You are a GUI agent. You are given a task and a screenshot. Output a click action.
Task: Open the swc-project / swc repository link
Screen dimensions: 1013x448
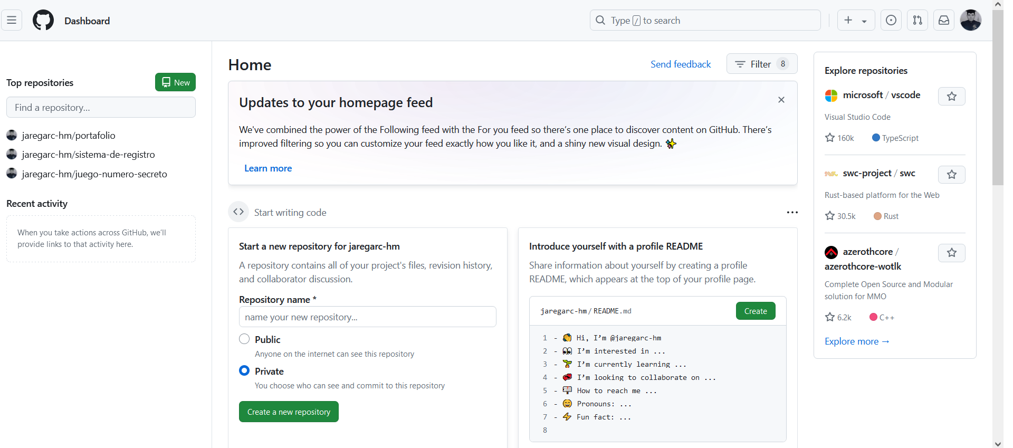click(x=879, y=173)
